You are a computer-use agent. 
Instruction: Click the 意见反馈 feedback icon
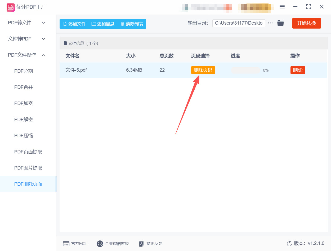[142, 244]
